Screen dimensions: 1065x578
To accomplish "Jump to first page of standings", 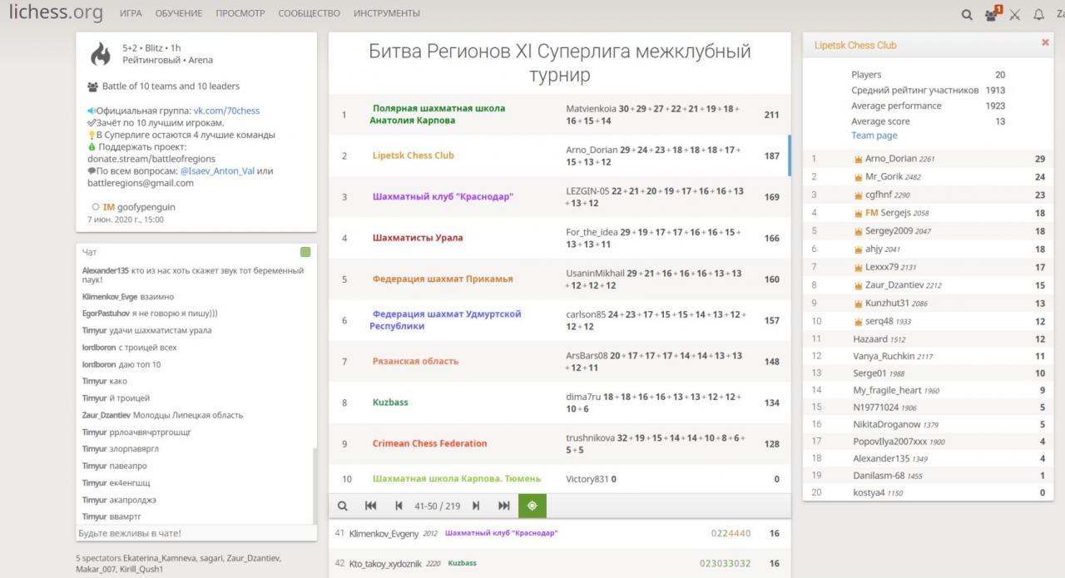I will pos(371,506).
